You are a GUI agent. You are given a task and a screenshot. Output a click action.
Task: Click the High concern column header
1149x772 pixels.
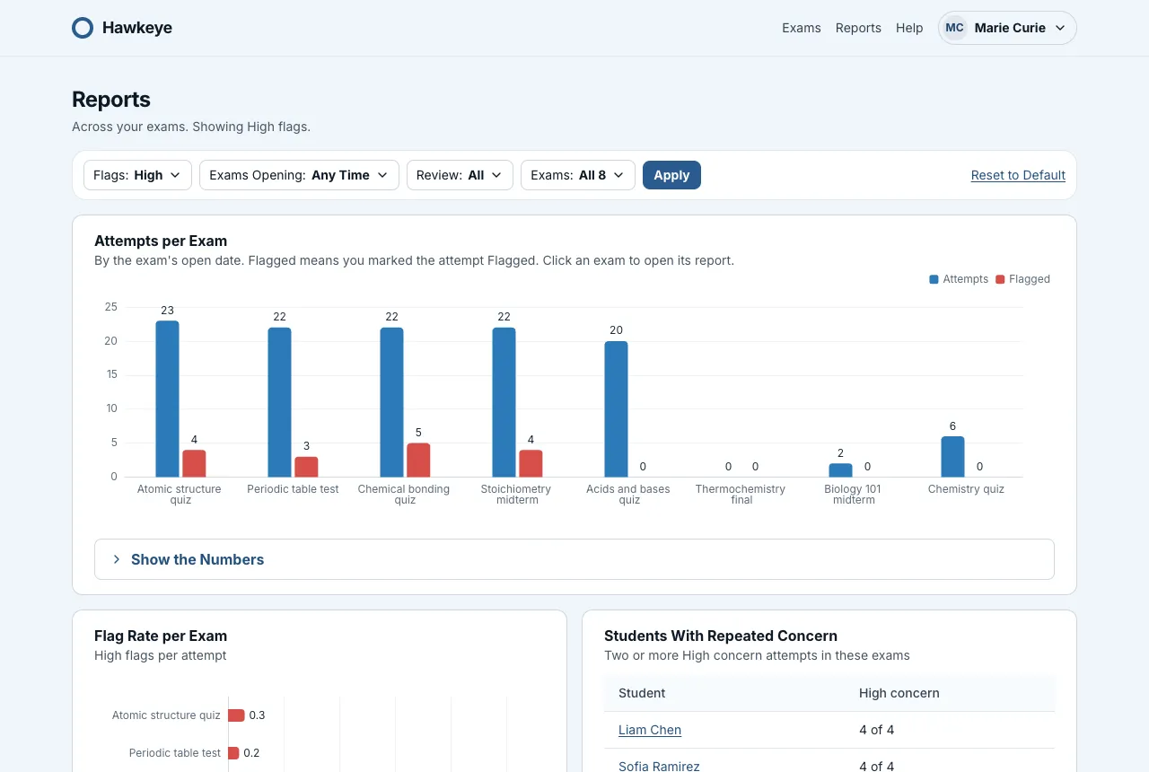tap(899, 693)
